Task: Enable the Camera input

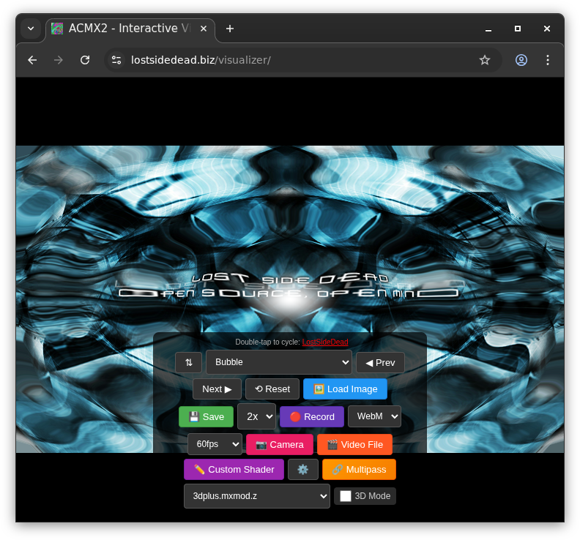Action: 280,445
